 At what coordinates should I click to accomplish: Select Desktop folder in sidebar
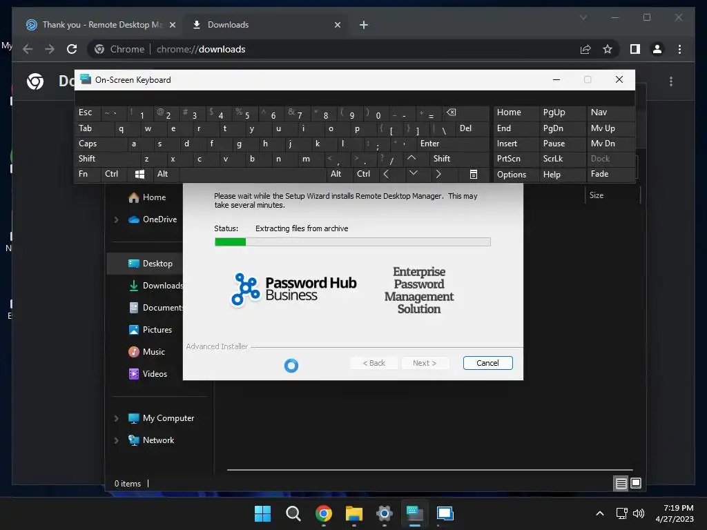(x=145, y=264)
